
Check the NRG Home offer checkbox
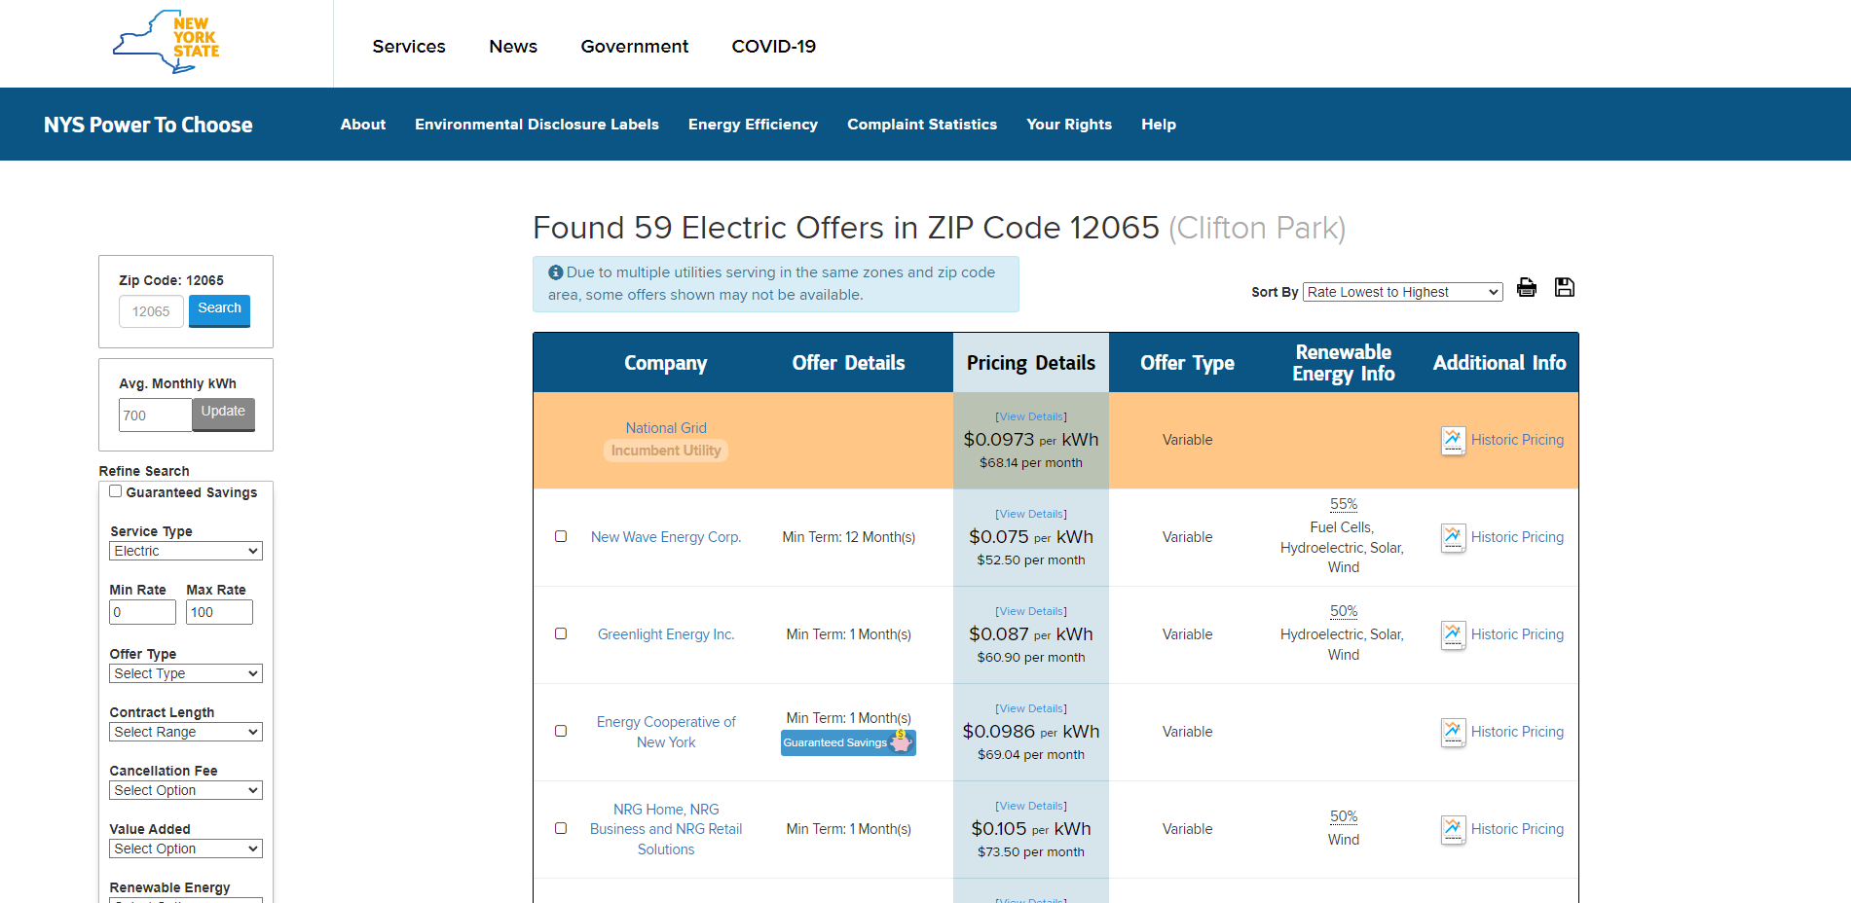tap(561, 828)
